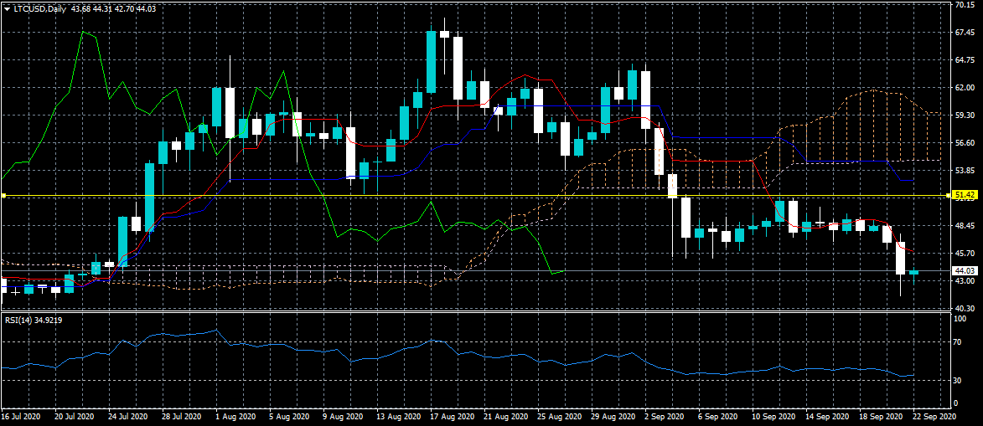Viewport: 983px width, 426px height.
Task: Click the 2 Sep 2020 date label
Action: [666, 417]
